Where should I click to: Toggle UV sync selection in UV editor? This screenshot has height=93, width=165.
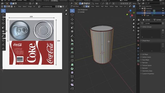2,6
